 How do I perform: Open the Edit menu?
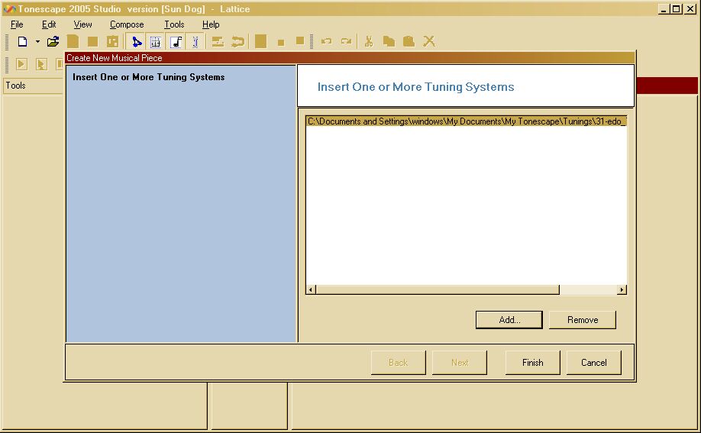[49, 24]
